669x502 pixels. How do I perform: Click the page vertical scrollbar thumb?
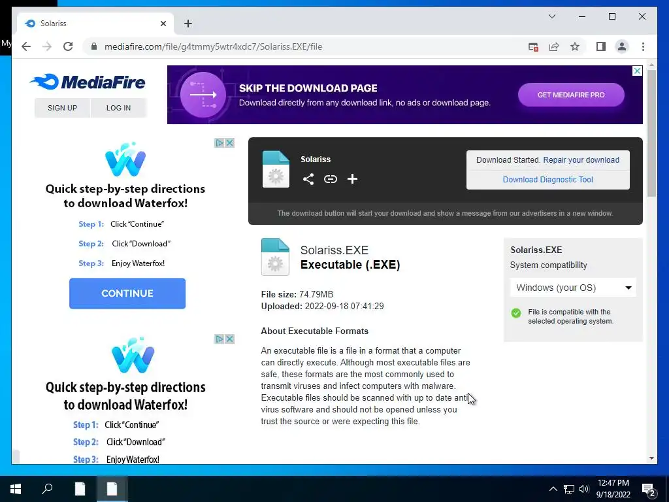coord(651,133)
